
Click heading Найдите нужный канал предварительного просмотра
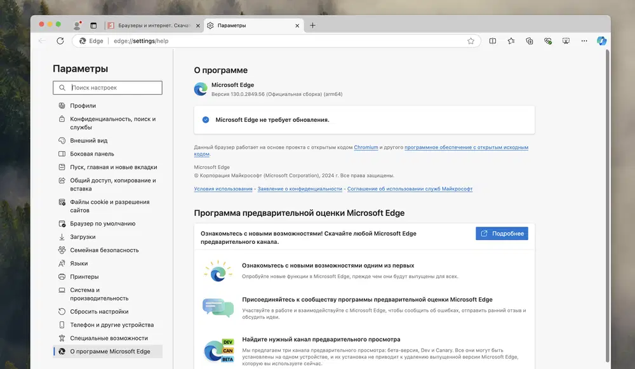click(x=321, y=339)
